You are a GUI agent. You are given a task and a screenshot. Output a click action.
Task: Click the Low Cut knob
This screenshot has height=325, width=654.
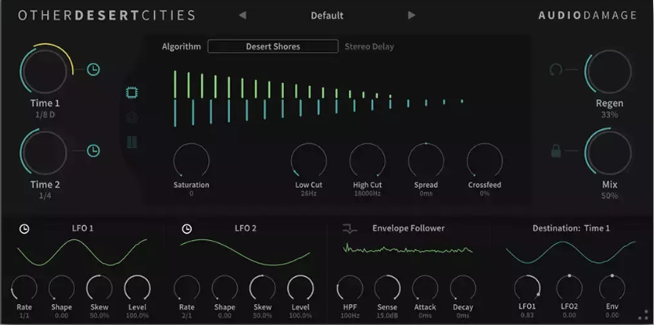tap(309, 161)
